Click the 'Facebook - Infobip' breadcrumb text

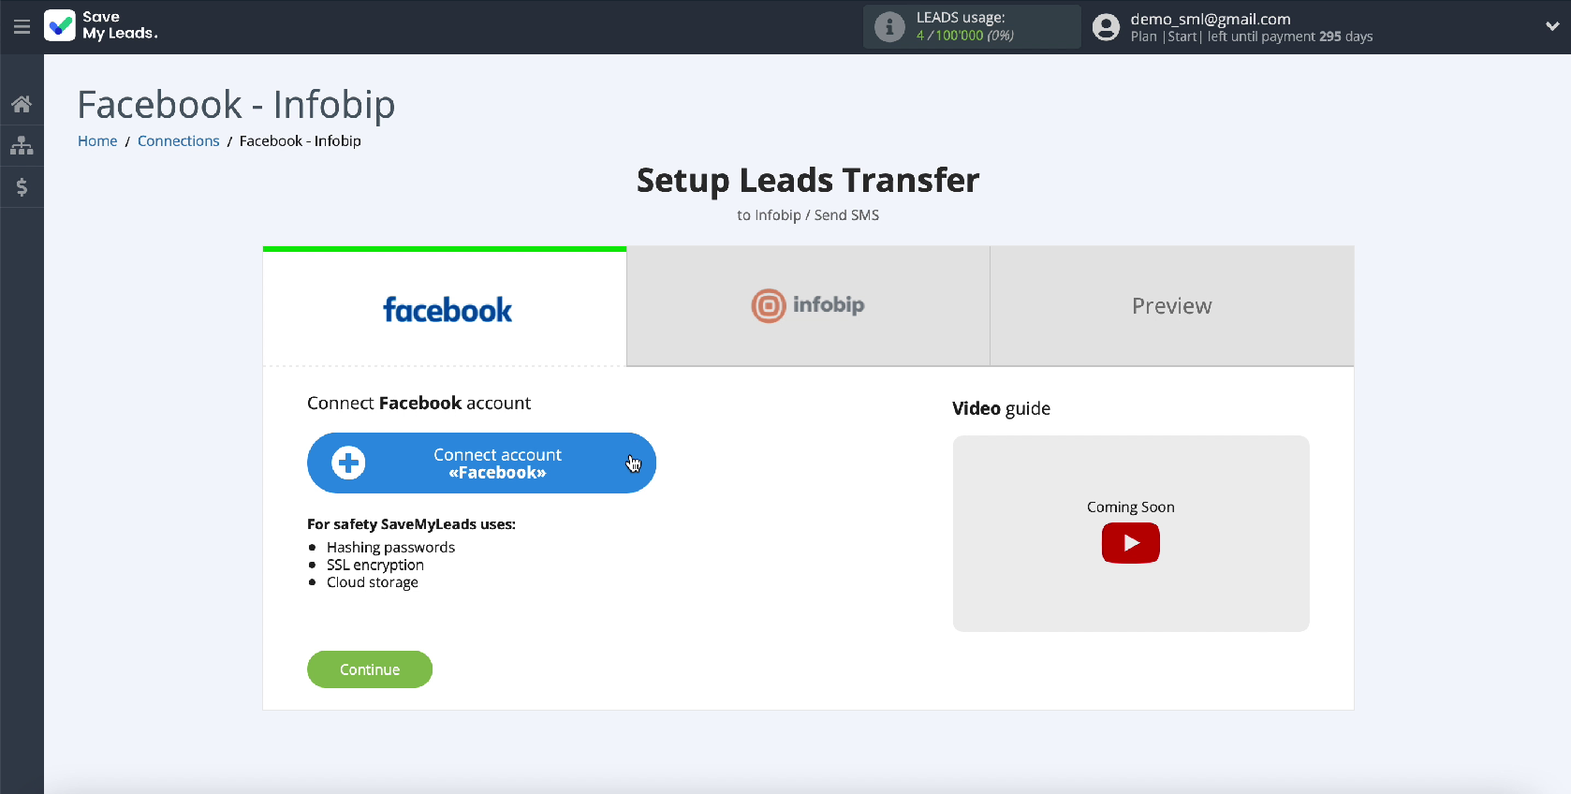tap(301, 140)
